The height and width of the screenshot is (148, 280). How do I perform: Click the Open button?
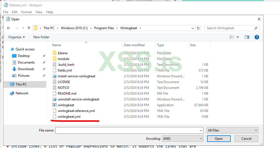(x=219, y=139)
